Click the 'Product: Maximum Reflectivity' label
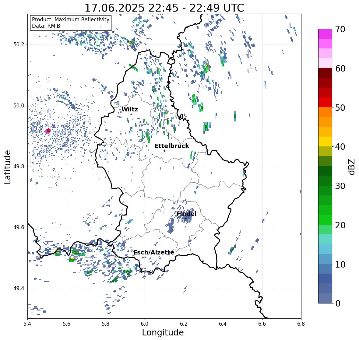The height and width of the screenshot is (340, 359). [x=71, y=20]
